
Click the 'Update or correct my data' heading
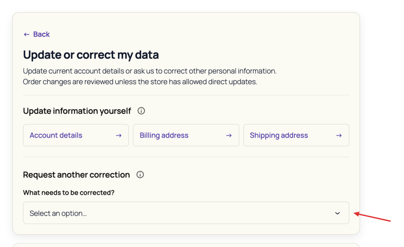pyautogui.click(x=91, y=55)
